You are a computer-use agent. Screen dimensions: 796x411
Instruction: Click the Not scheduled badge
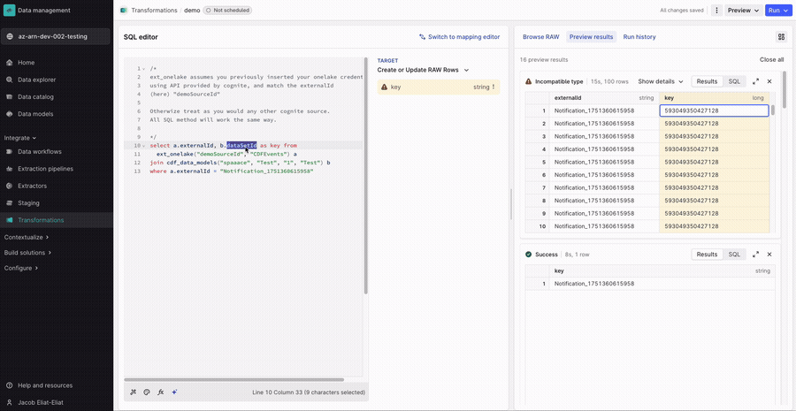coord(227,10)
